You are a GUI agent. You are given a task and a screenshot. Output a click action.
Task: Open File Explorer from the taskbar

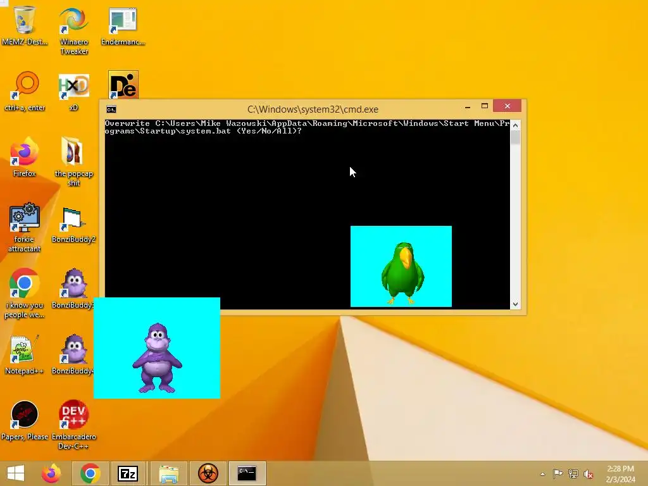click(169, 473)
